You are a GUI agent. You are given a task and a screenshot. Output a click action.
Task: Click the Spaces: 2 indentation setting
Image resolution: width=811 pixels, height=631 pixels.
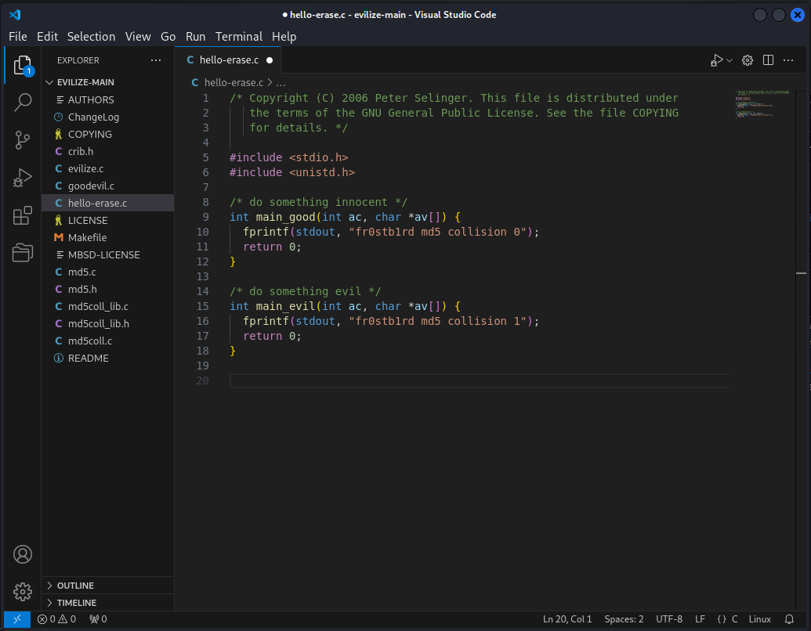point(624,619)
